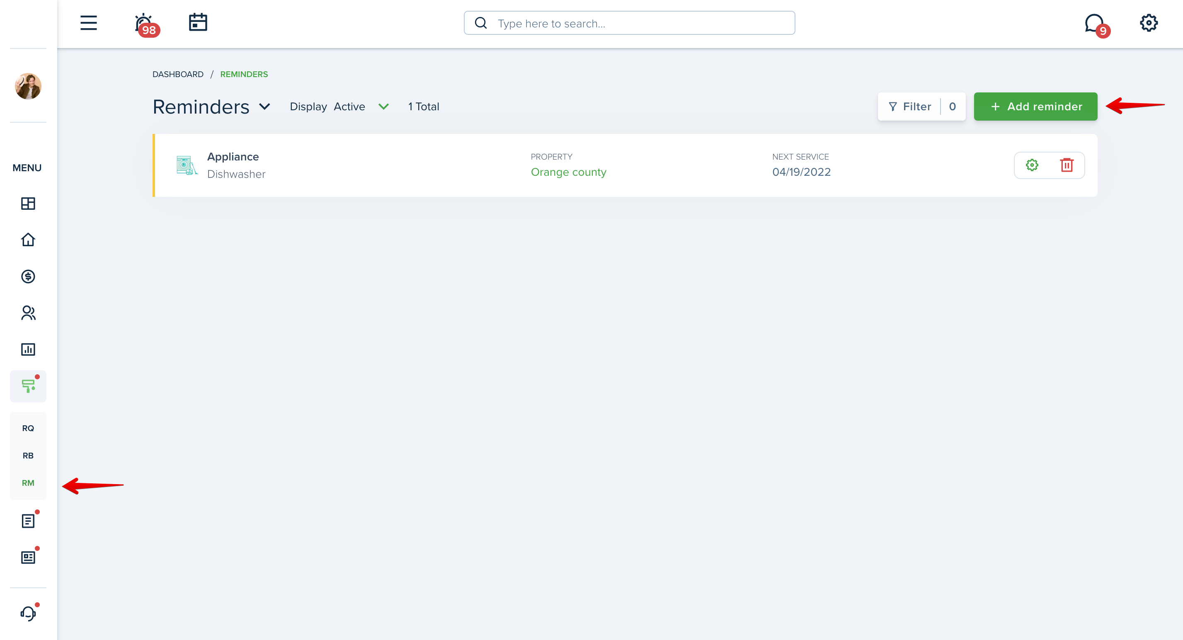Viewport: 1183px width, 640px height.
Task: Open the contacts people icon in sidebar
Action: [28, 313]
